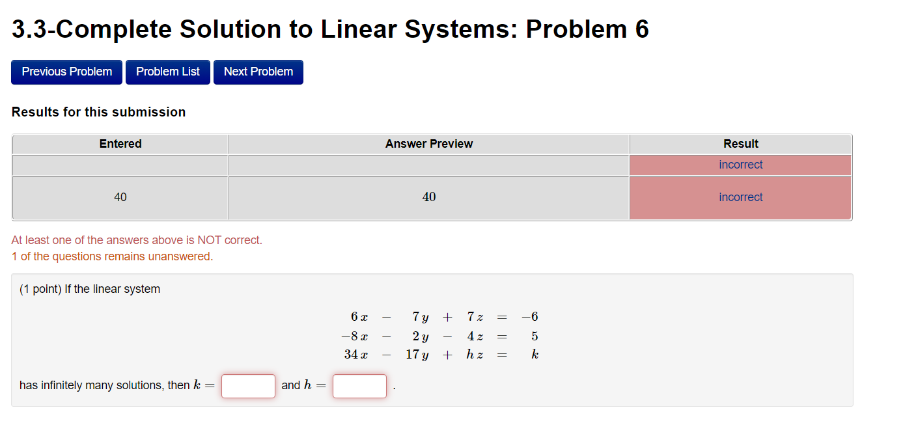Click the empty Entered row cell
Viewport: 918px width, 423px height.
(x=120, y=165)
